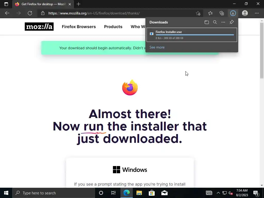Open vertical tabs actions menu
This screenshot has width=264, height=198.
6,4
